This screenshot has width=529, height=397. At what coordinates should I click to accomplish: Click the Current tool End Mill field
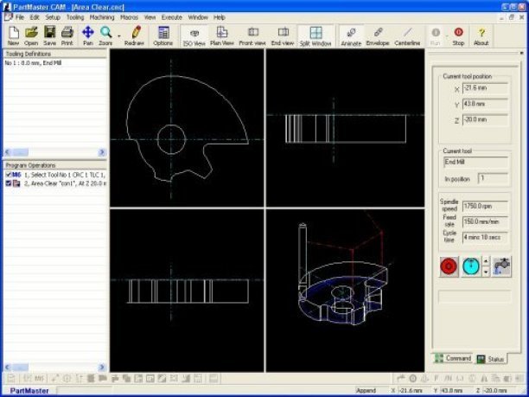(x=475, y=163)
